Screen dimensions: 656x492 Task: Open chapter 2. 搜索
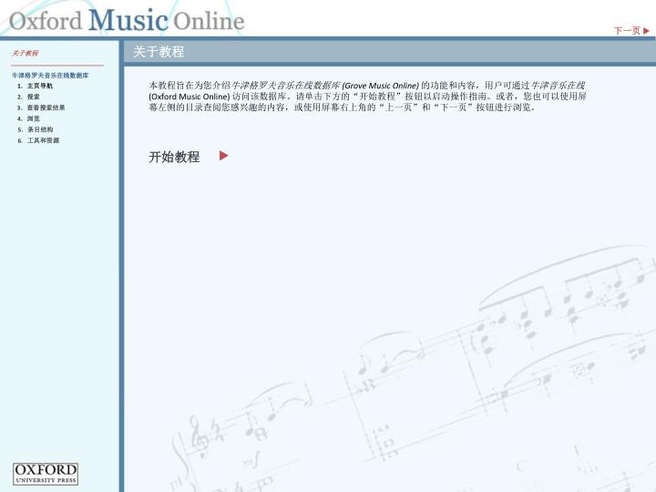tap(28, 97)
